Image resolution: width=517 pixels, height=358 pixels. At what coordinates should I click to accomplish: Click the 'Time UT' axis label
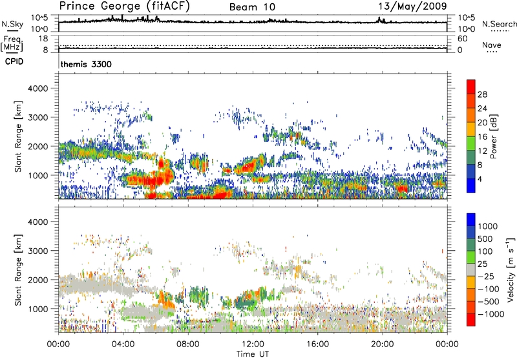pyautogui.click(x=253, y=354)
